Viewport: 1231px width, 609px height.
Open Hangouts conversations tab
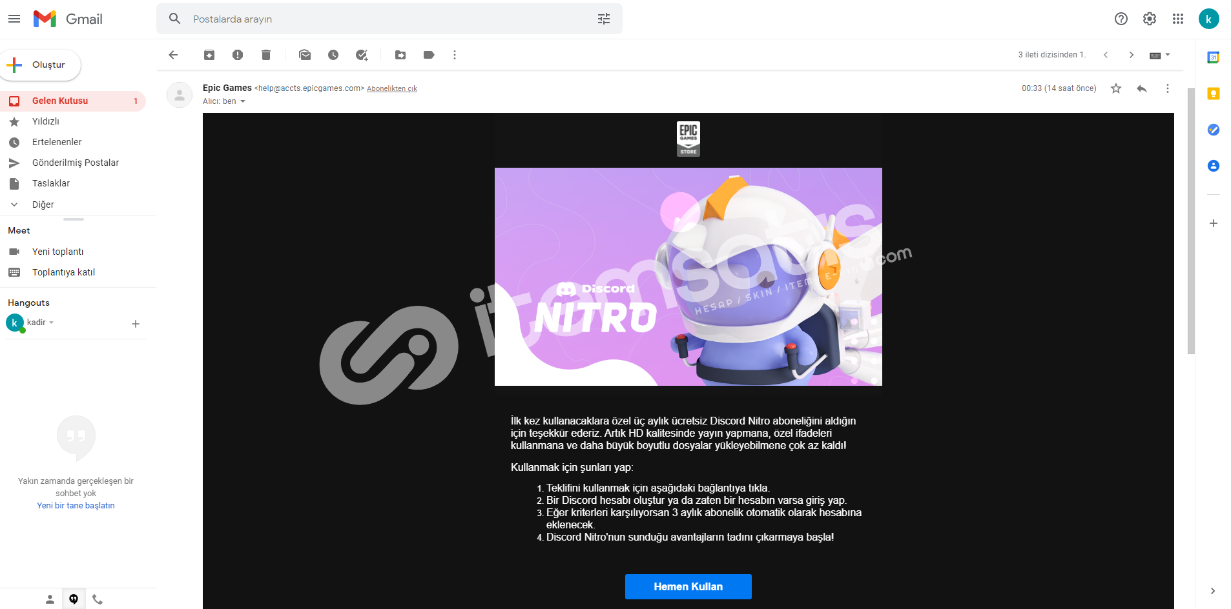(x=74, y=599)
